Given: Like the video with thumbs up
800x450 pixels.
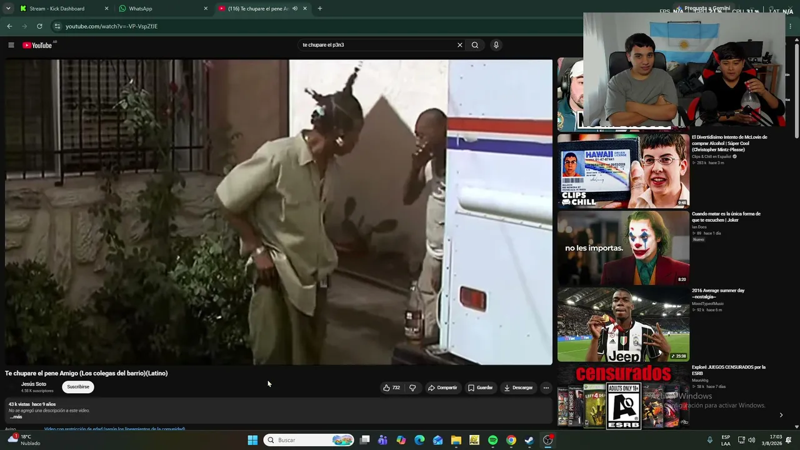Looking at the screenshot, I should pos(391,387).
